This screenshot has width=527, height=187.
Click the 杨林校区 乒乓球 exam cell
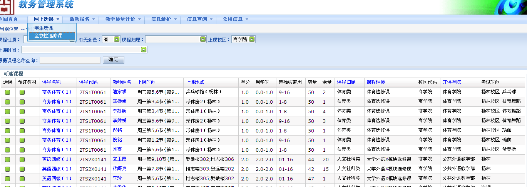tap(503, 92)
